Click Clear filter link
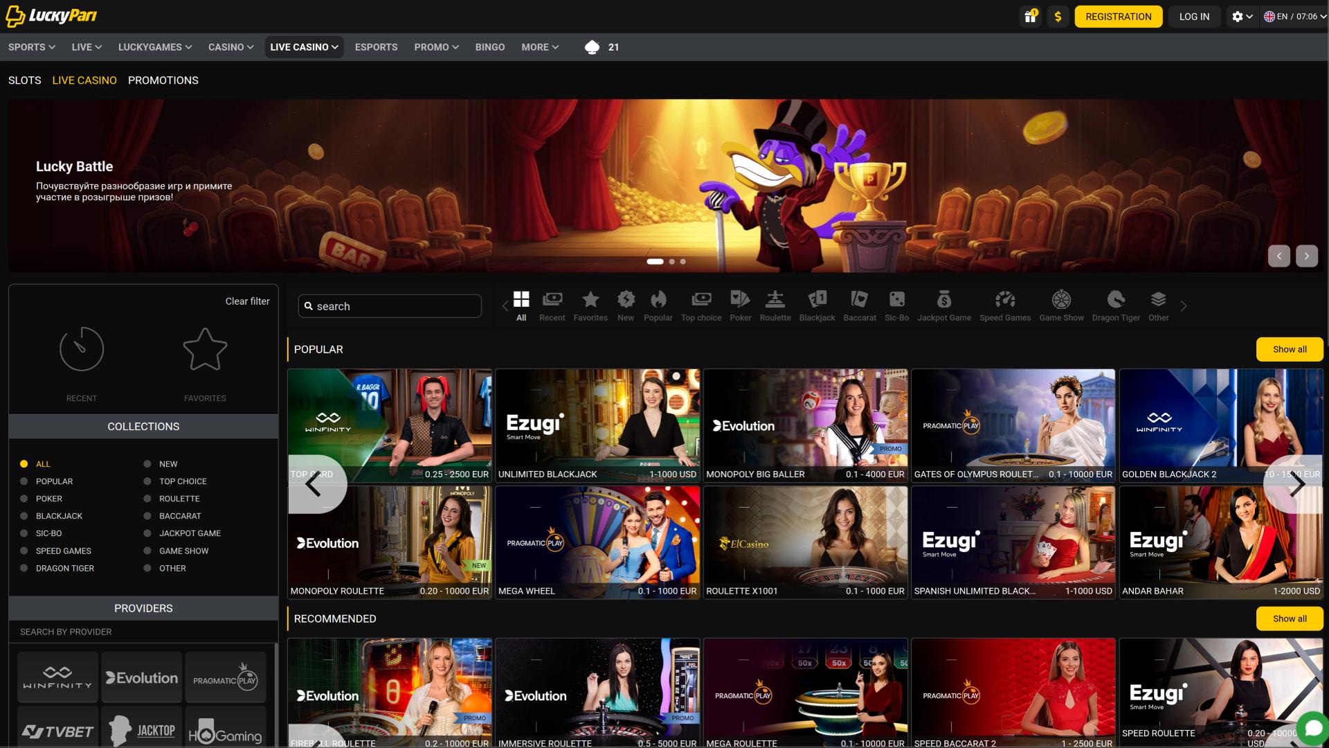The height and width of the screenshot is (748, 1329). (x=247, y=301)
